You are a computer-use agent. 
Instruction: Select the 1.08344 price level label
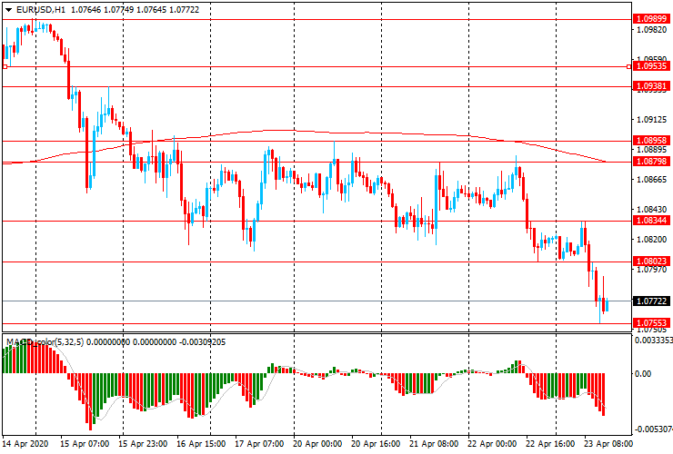point(651,221)
